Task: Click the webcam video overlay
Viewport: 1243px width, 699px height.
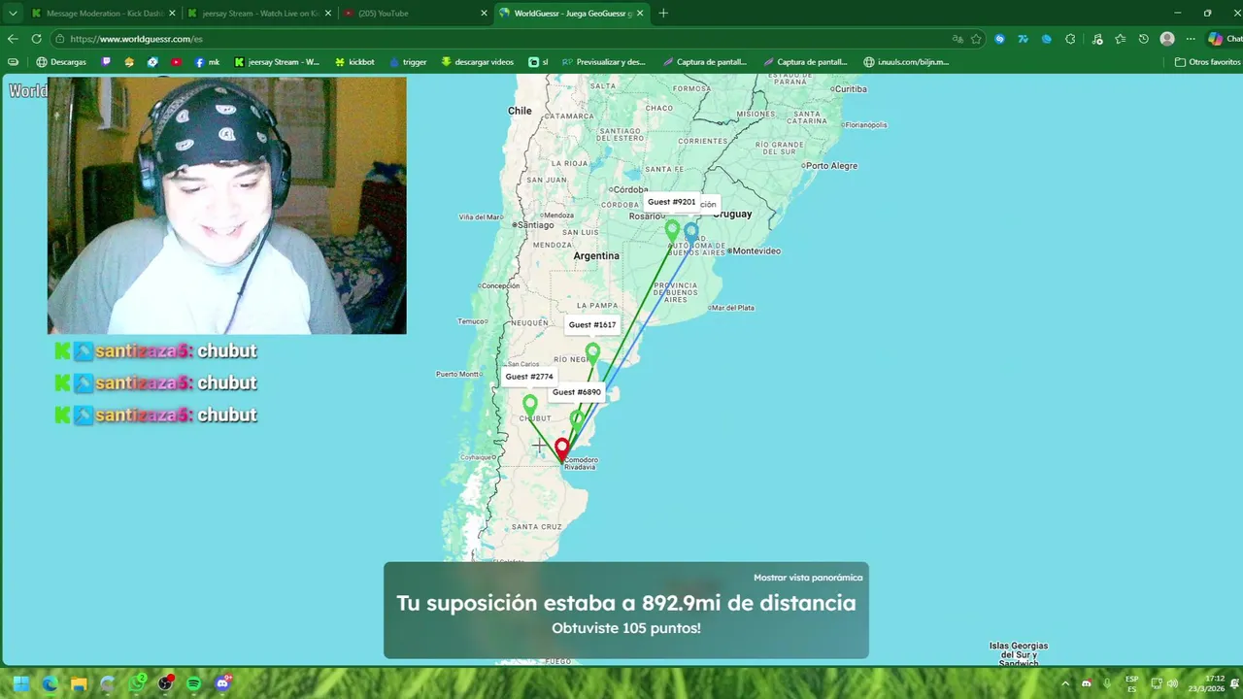Action: (226, 205)
